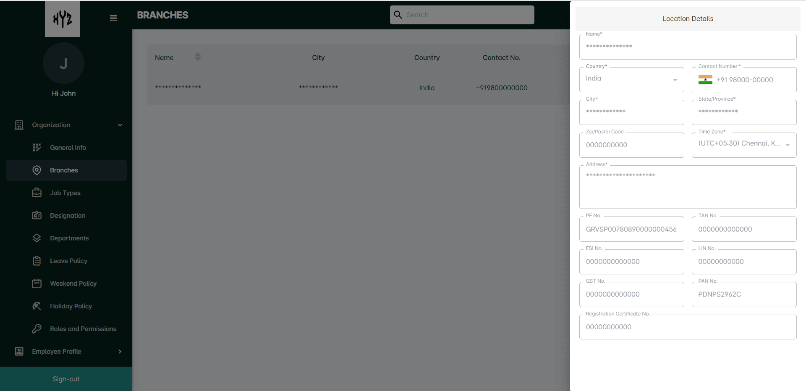Click the user avatar with letter J

point(63,63)
